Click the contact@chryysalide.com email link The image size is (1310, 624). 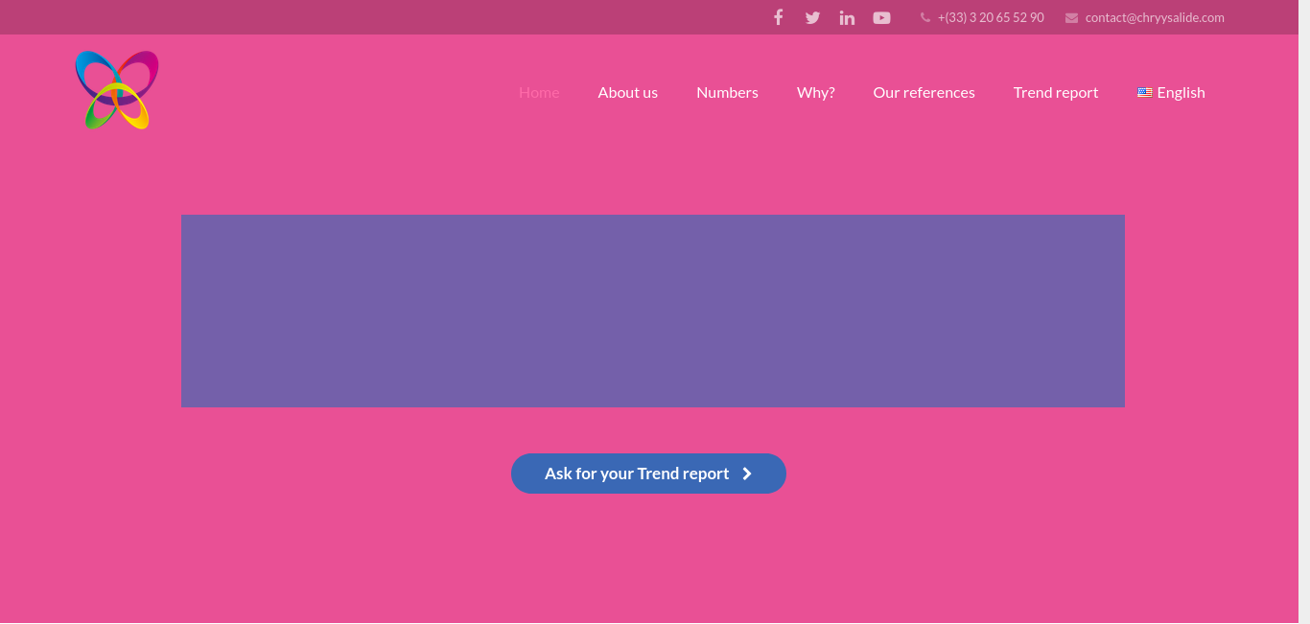pos(1155,17)
